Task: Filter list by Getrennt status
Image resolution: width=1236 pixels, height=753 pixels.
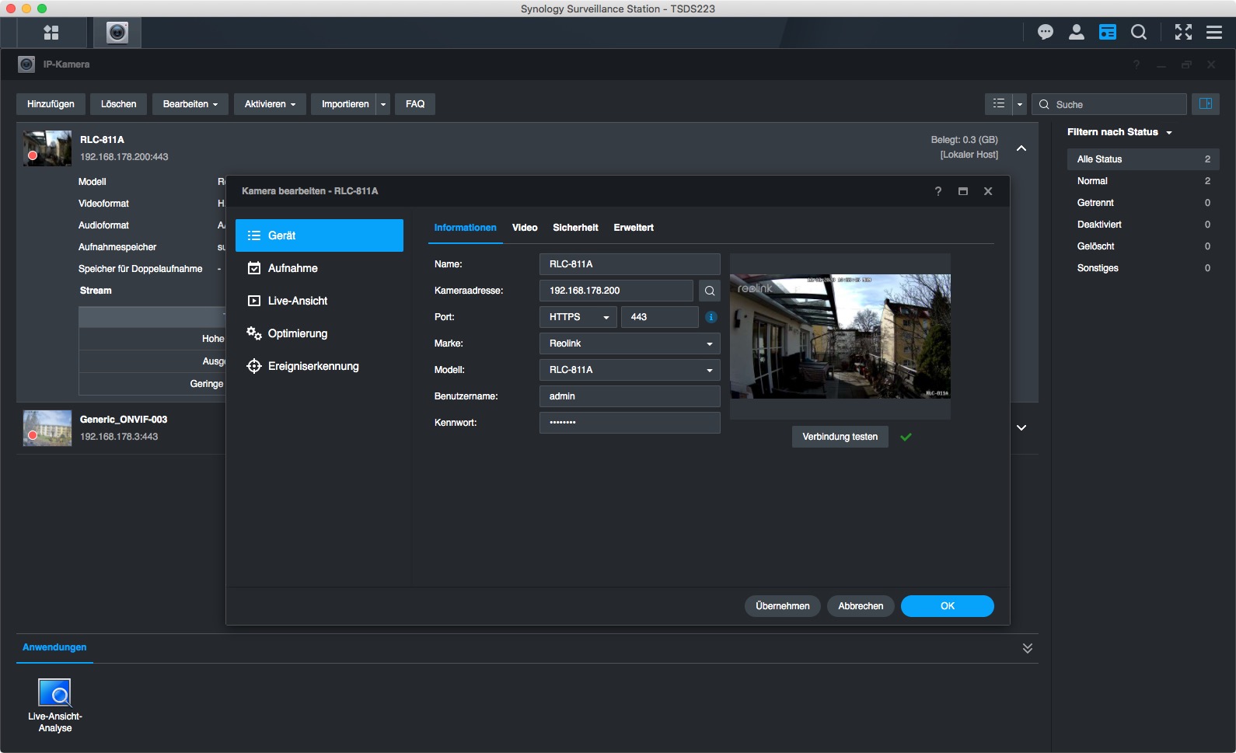Action: click(1095, 203)
